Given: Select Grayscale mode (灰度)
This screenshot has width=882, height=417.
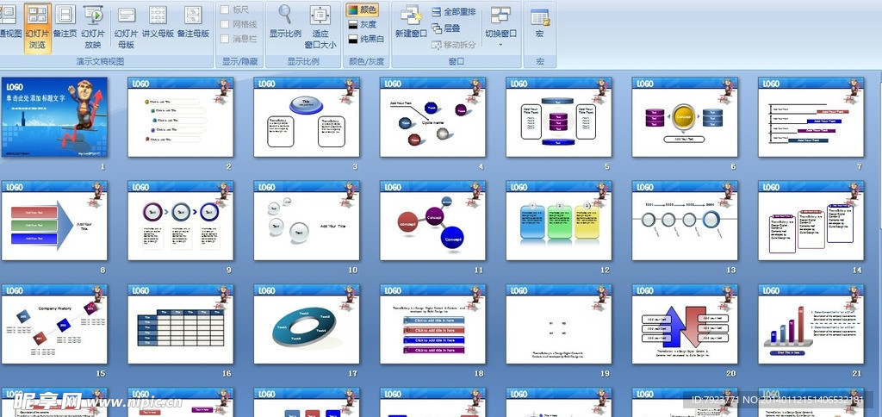Looking at the screenshot, I should click(x=363, y=24).
